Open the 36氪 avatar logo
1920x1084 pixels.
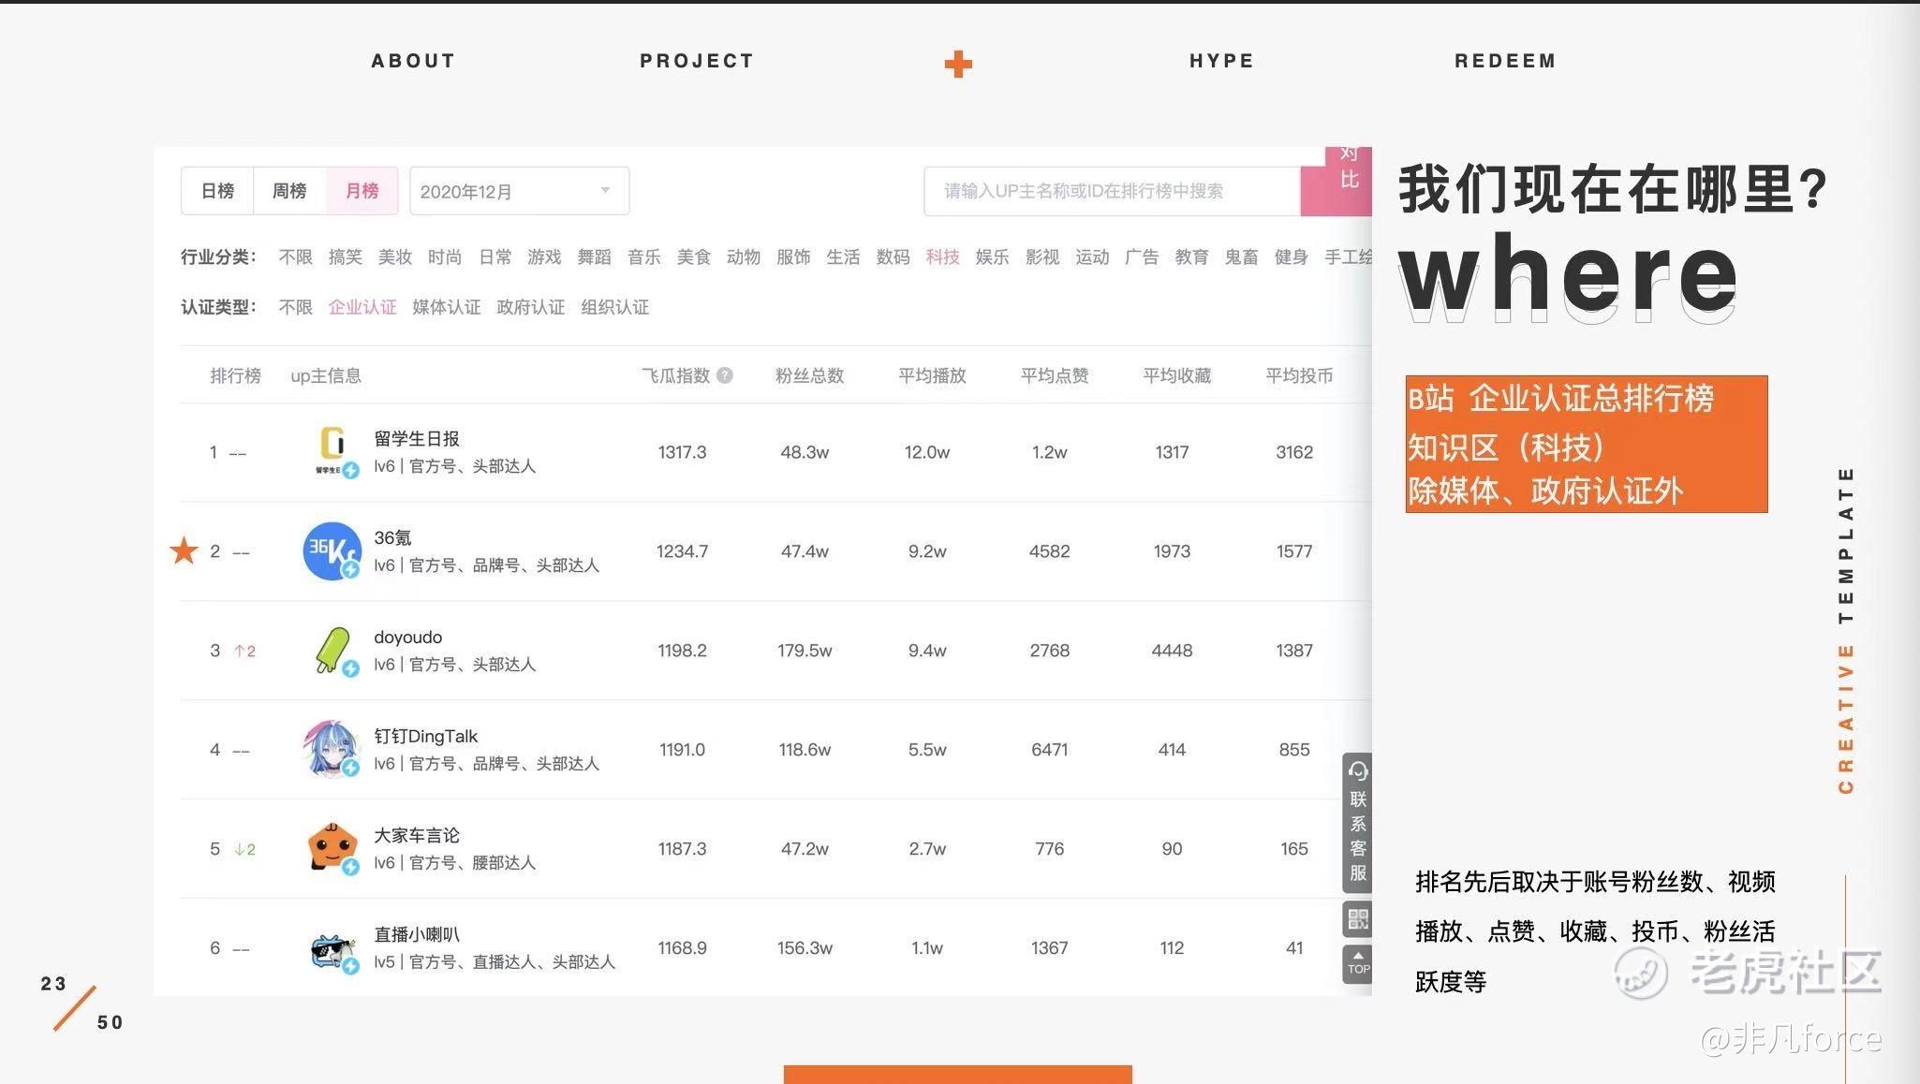332,551
